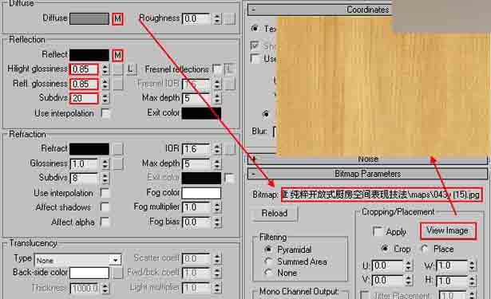The width and height of the screenshot is (491, 299).
Task: Click the cropping U value field
Action: click(388, 266)
